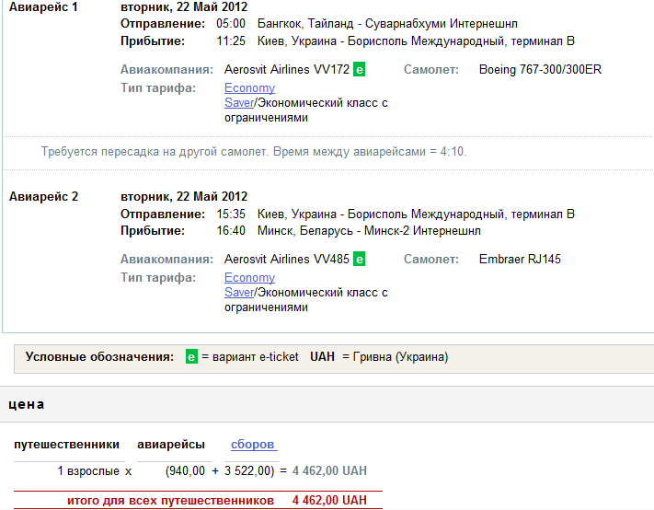This screenshot has height=510, width=654.
Task: Open Saver link in Авиарейс 2 fare type
Action: tap(239, 292)
